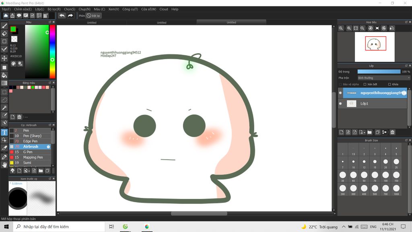412x232 pixels.
Task: Select the Text tool
Action: [4, 132]
